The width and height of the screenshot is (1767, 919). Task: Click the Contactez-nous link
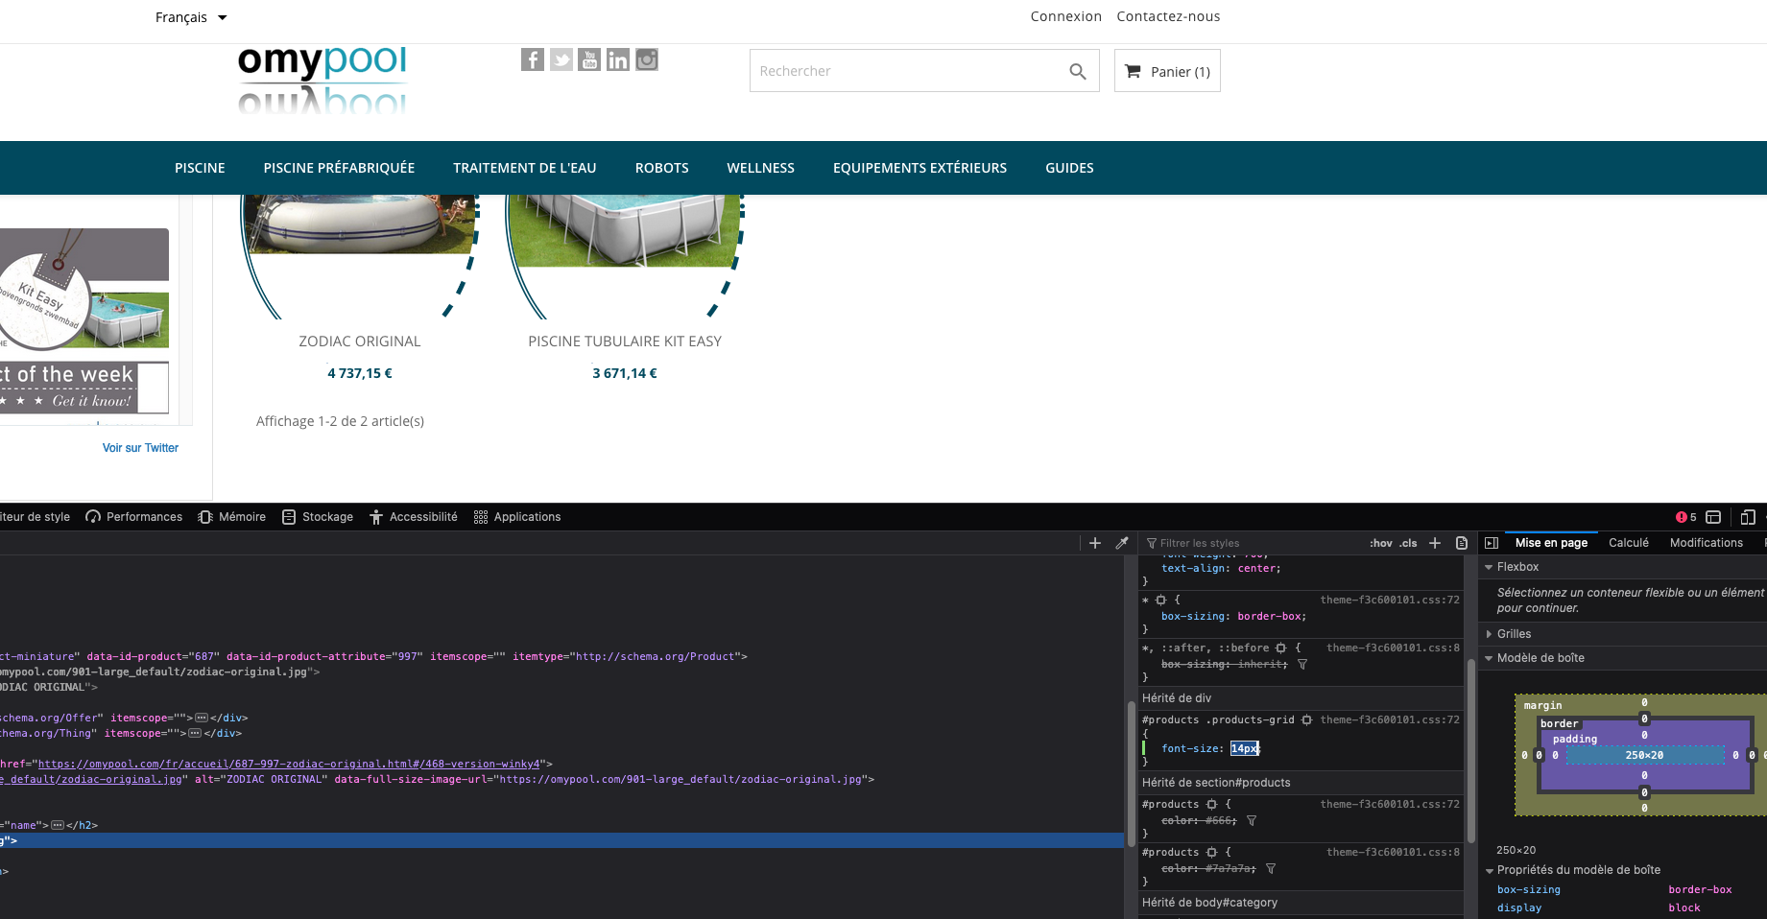pos(1168,16)
